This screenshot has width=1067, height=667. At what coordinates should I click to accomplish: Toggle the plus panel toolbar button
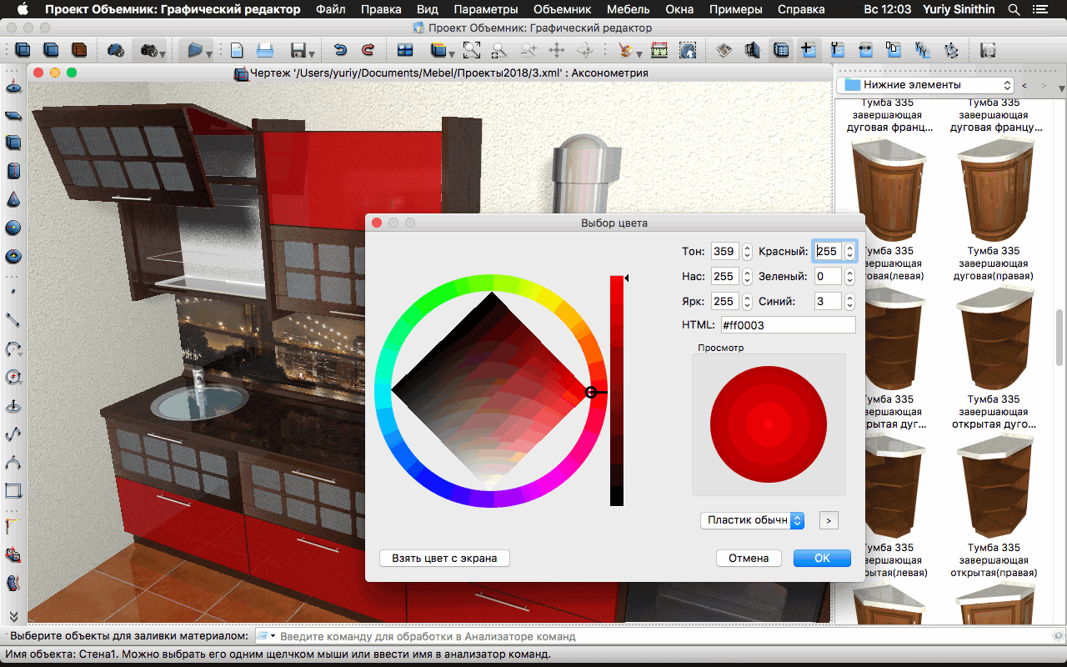point(807,50)
